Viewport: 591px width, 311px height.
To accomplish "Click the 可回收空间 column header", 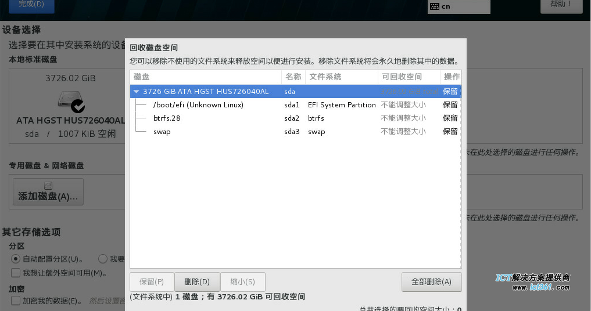I will [x=409, y=77].
